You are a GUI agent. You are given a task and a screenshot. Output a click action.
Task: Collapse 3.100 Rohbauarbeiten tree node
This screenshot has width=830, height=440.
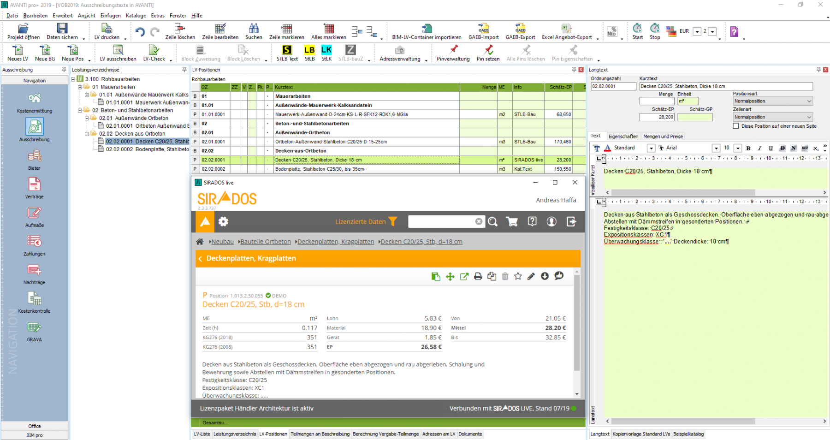pos(73,79)
